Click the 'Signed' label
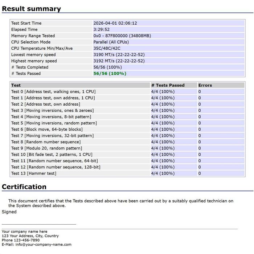 tap(9, 212)
